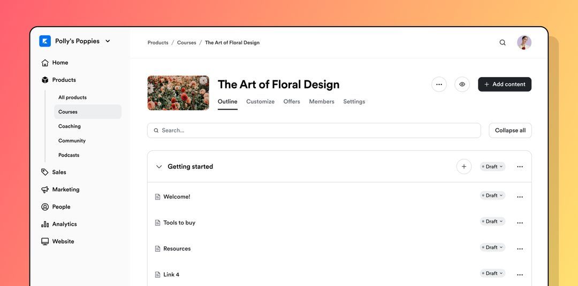
Task: Click the Add content button
Action: coord(504,84)
